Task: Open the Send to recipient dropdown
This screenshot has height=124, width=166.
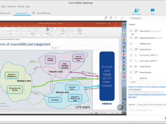Action: coord(151,105)
